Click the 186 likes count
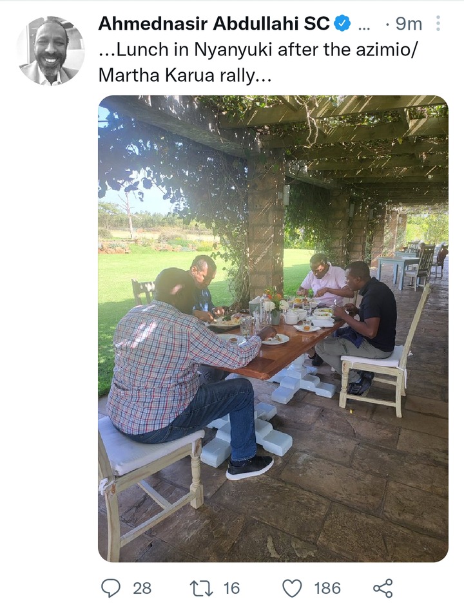 [x=327, y=588]
